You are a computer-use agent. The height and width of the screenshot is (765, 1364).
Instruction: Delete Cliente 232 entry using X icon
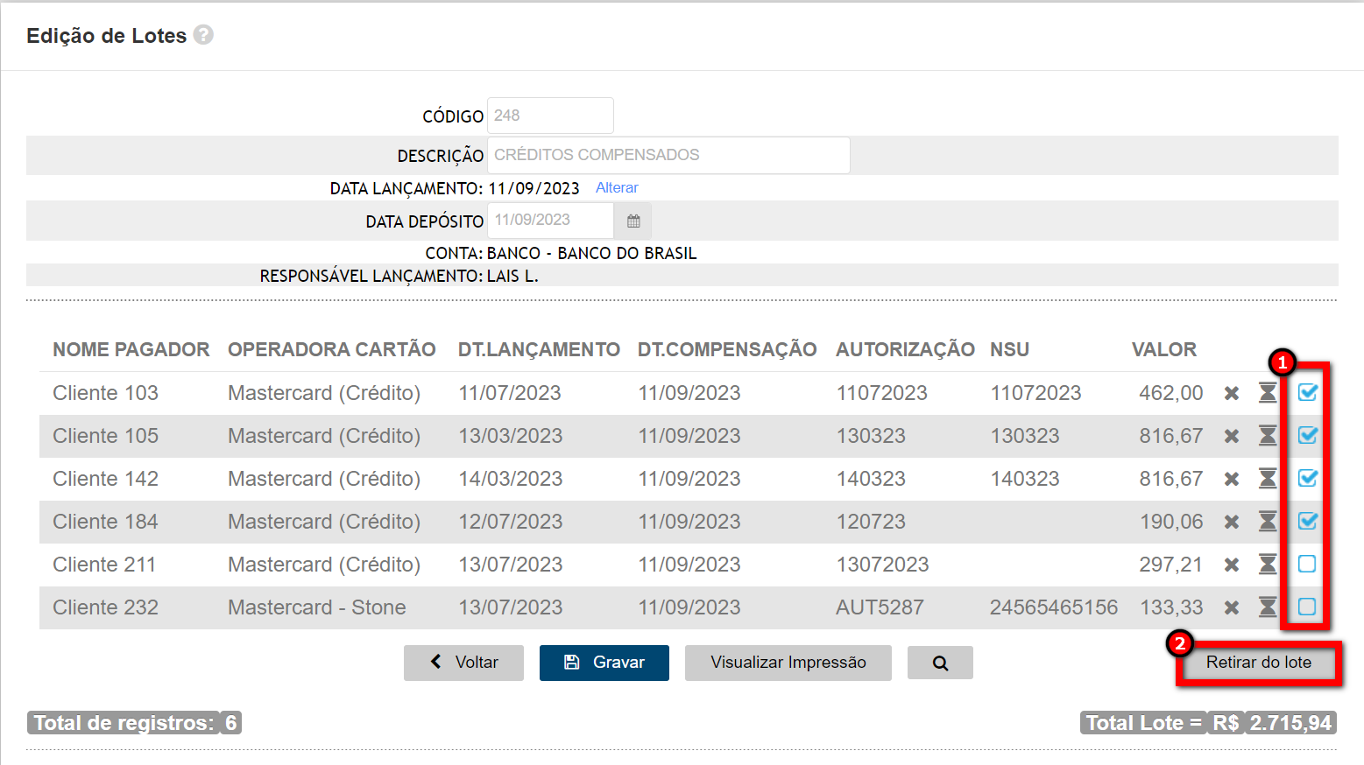[1232, 607]
